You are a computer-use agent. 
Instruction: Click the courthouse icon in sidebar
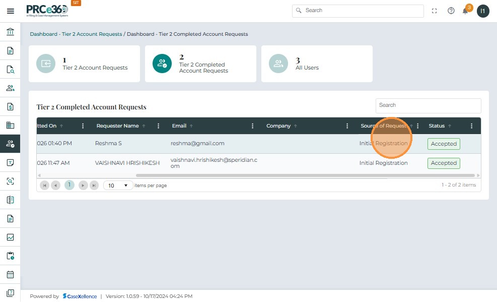[10, 32]
